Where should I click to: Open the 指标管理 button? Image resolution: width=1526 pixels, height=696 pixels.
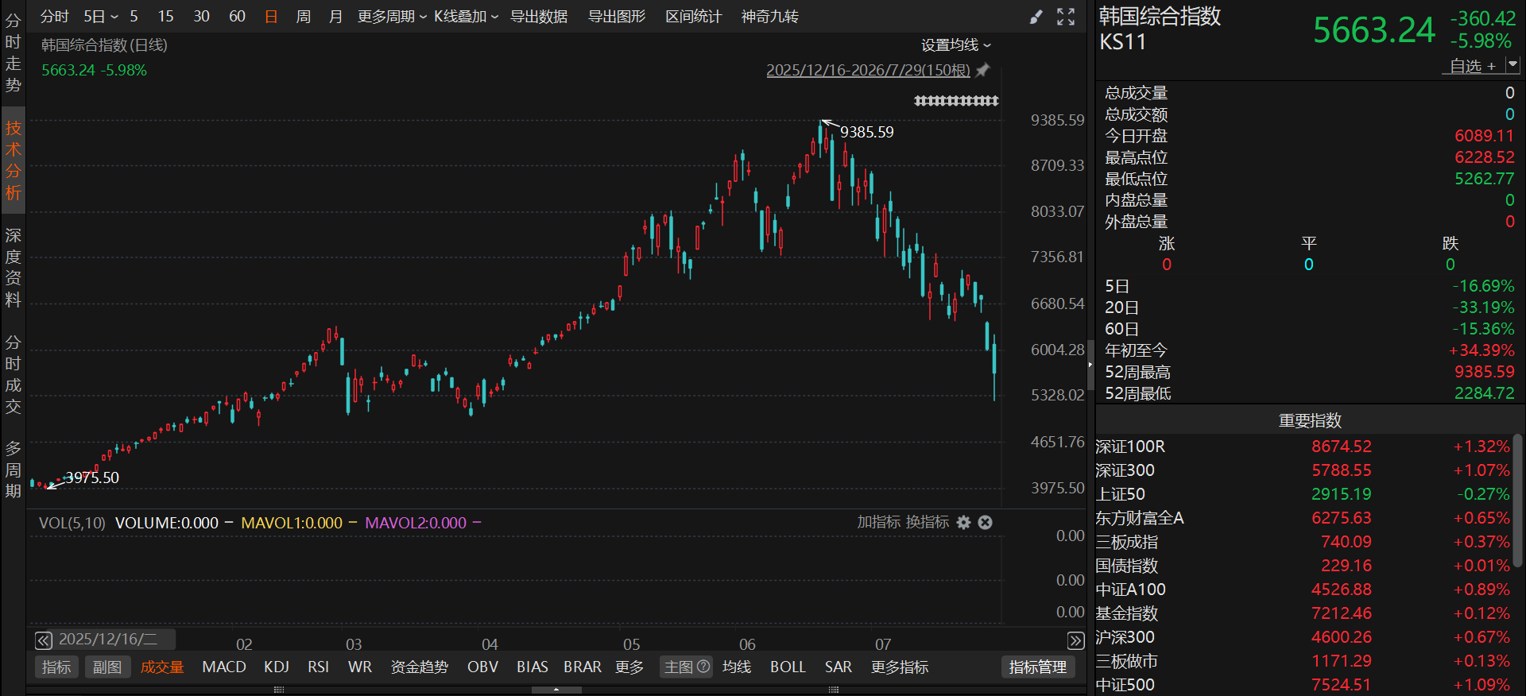(1038, 667)
